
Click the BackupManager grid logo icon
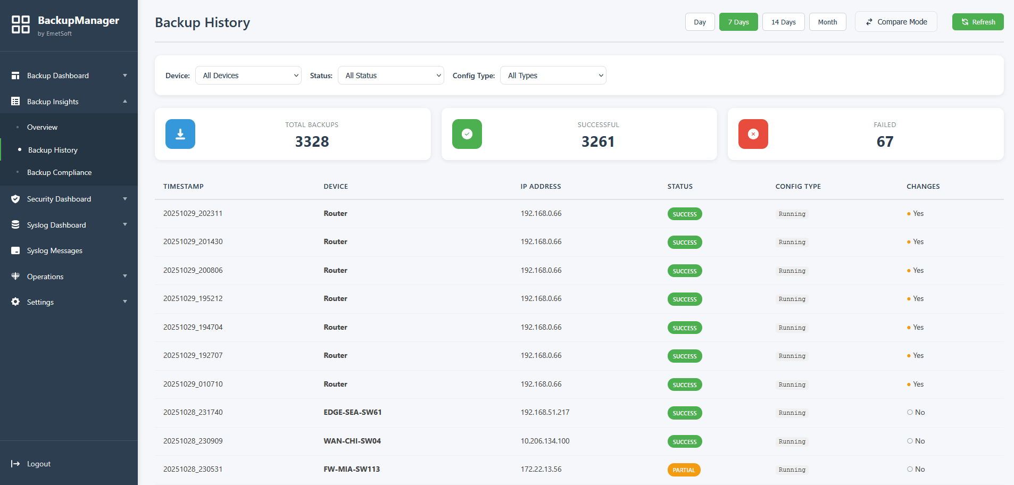coord(21,24)
